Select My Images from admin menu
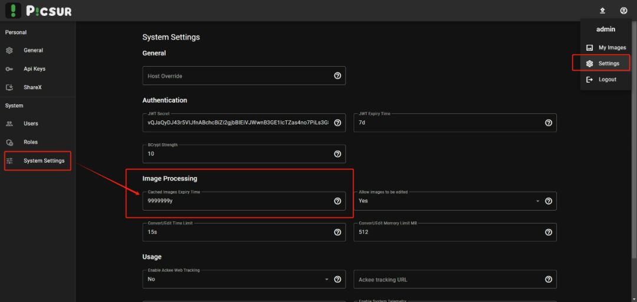Image resolution: width=637 pixels, height=302 pixels. pos(606,48)
